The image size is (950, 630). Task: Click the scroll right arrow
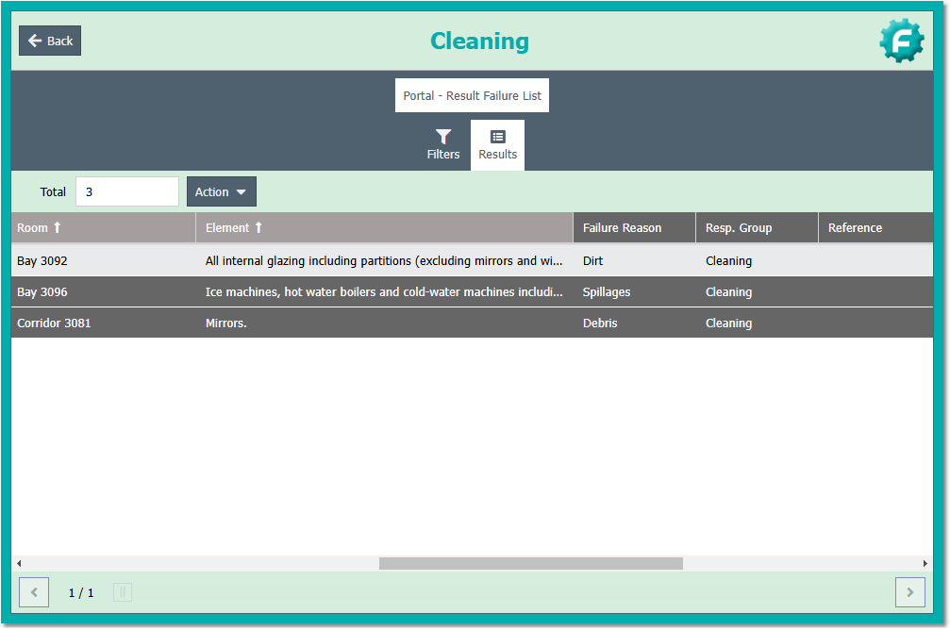tap(925, 563)
